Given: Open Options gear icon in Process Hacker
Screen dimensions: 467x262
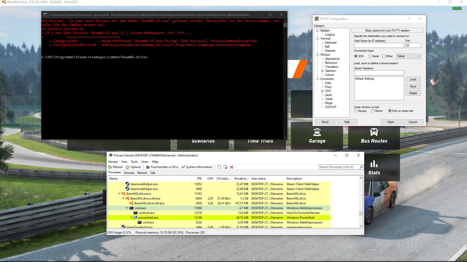Looking at the screenshot, I should [127, 167].
